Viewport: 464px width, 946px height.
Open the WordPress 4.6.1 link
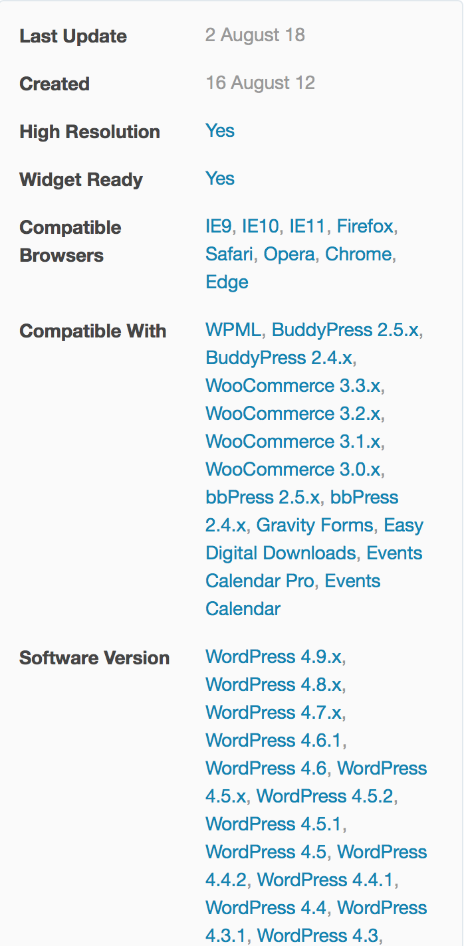point(274,741)
